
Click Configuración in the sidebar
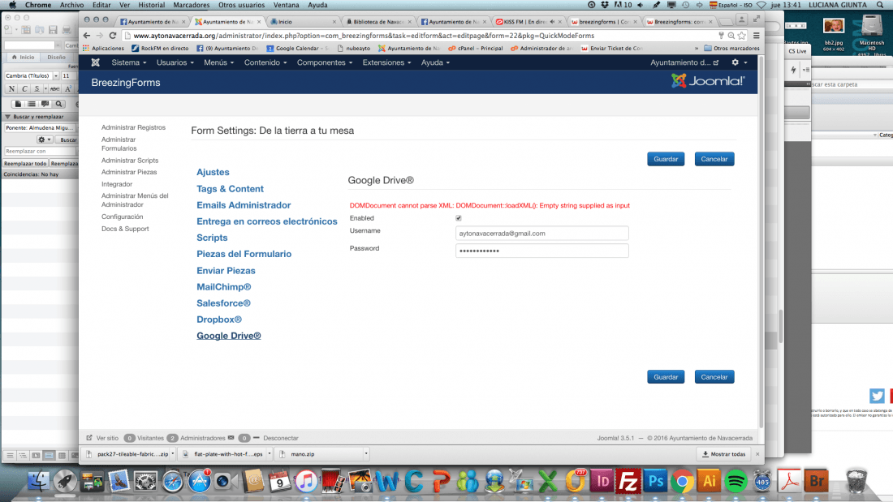tap(123, 217)
